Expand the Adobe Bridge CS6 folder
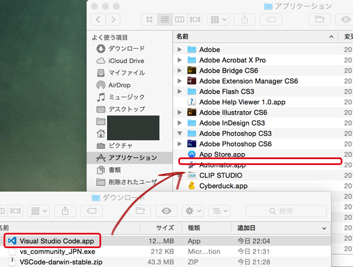353x267 pixels. [179, 71]
